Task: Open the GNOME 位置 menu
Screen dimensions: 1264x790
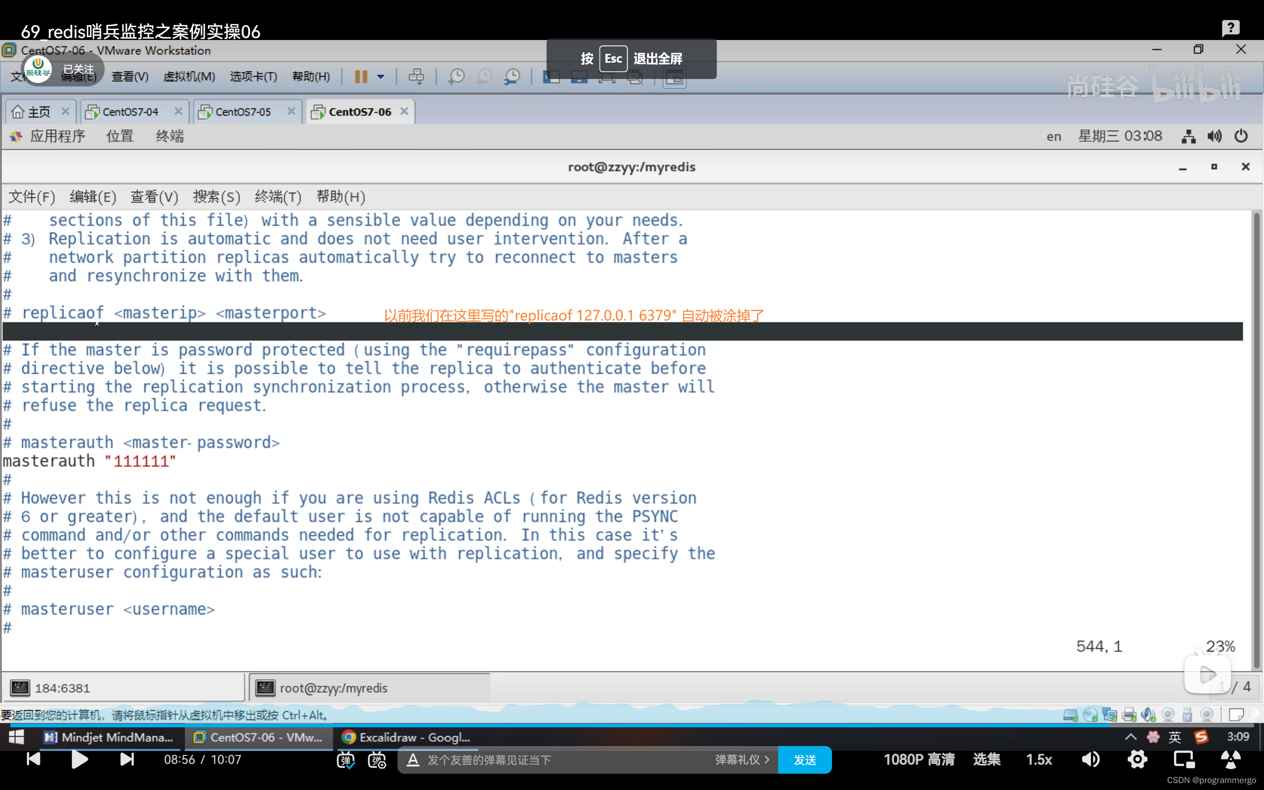Action: point(120,136)
